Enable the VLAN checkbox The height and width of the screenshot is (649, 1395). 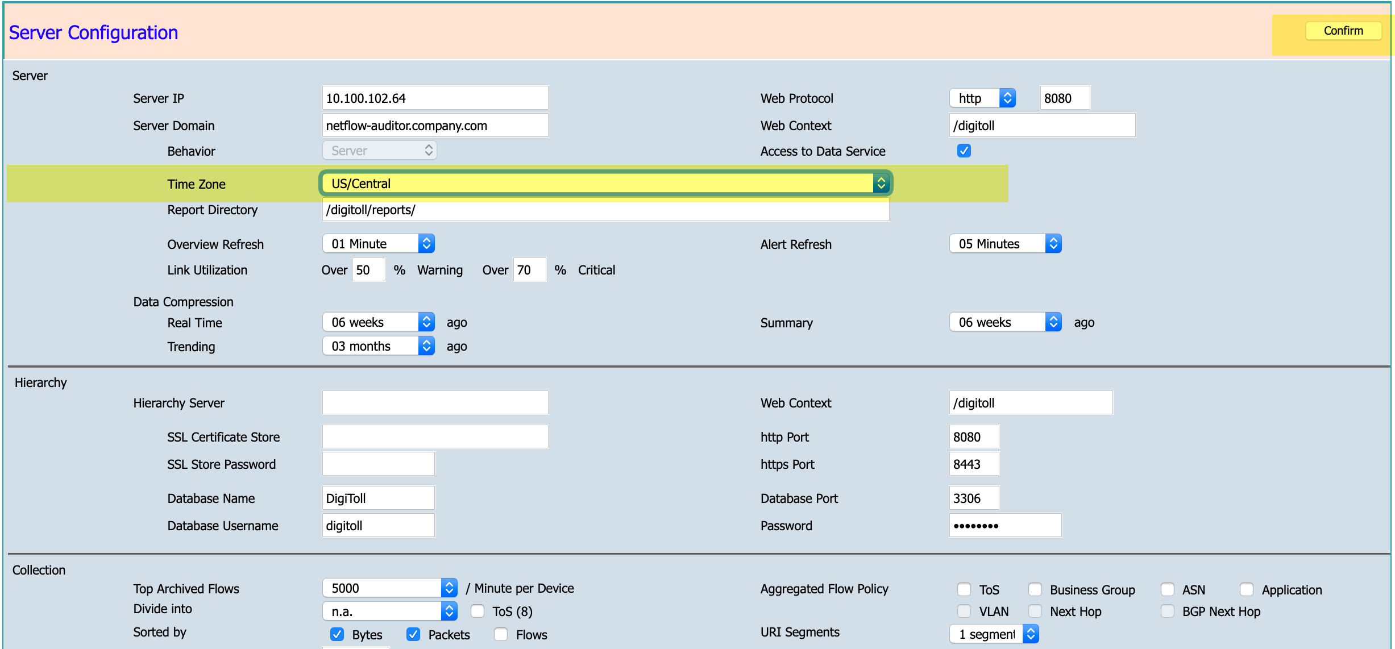[964, 611]
